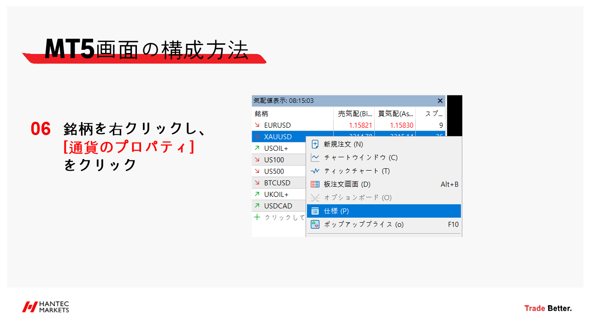
Task: Click the greyed-out オプションボード (O) entry
Action: pos(384,198)
